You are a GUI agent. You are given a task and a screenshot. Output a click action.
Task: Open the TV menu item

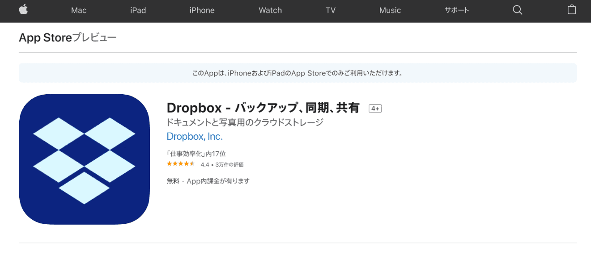click(x=331, y=10)
